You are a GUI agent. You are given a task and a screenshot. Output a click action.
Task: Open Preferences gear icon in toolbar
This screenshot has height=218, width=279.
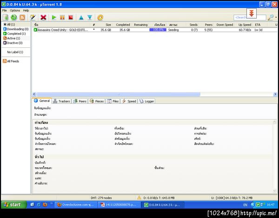click(100, 17)
